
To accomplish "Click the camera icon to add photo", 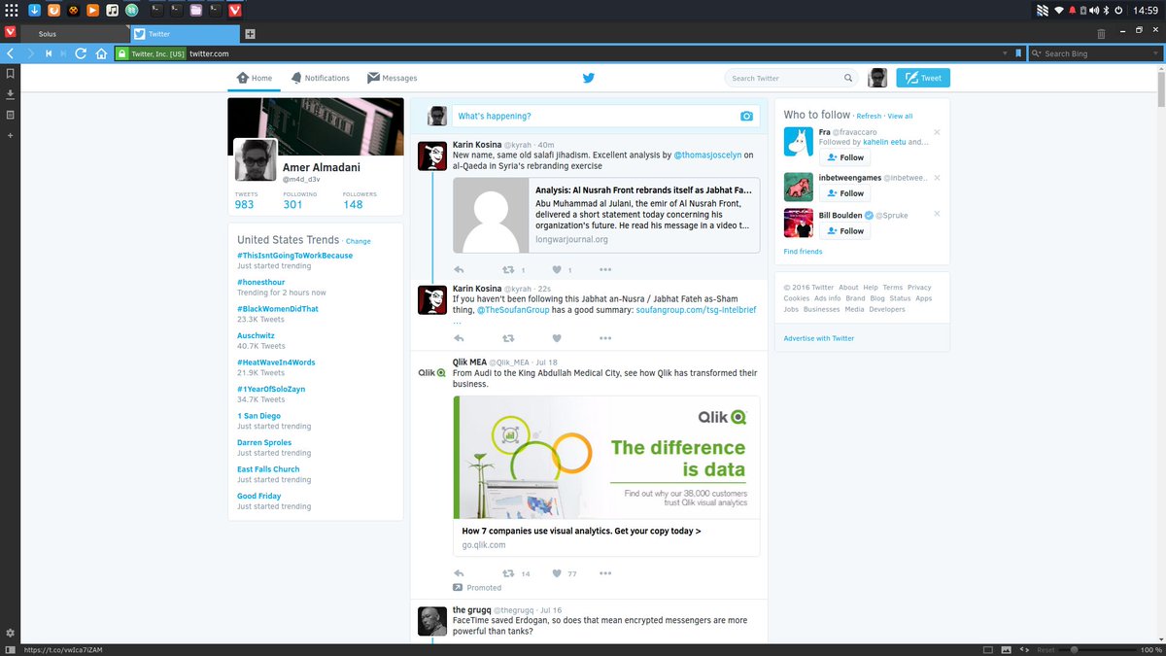I will tap(746, 116).
